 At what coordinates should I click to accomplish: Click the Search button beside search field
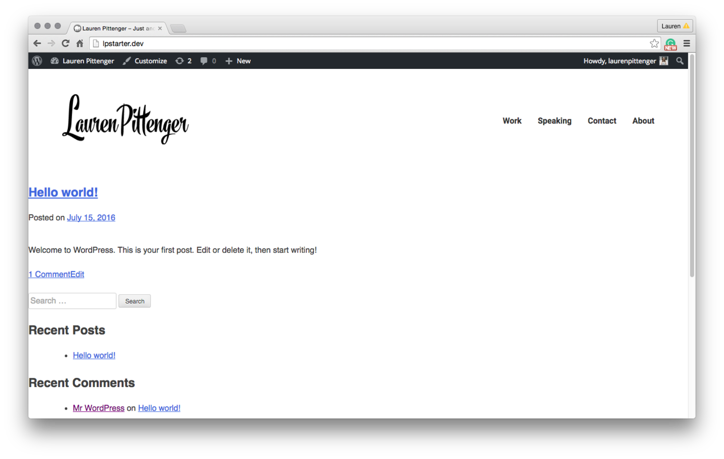click(135, 301)
